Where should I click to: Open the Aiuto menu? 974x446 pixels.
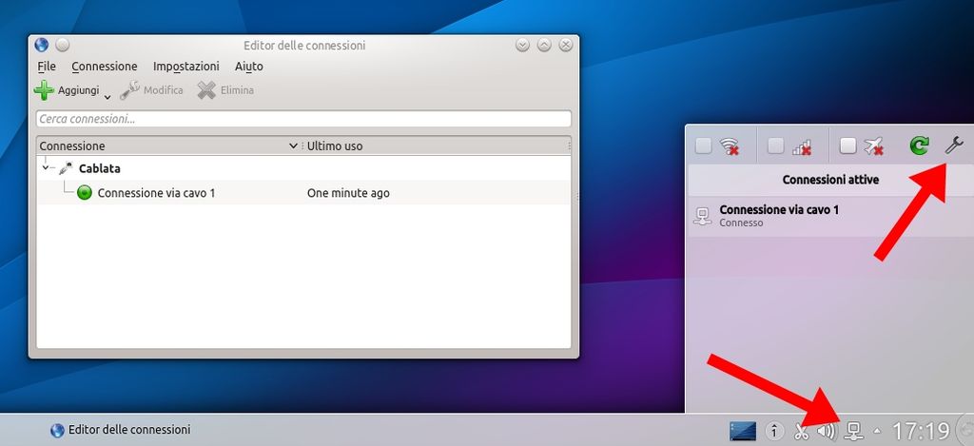(249, 66)
